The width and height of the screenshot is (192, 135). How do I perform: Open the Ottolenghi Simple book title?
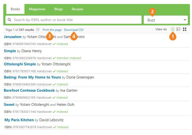pyautogui.click(x=20, y=64)
